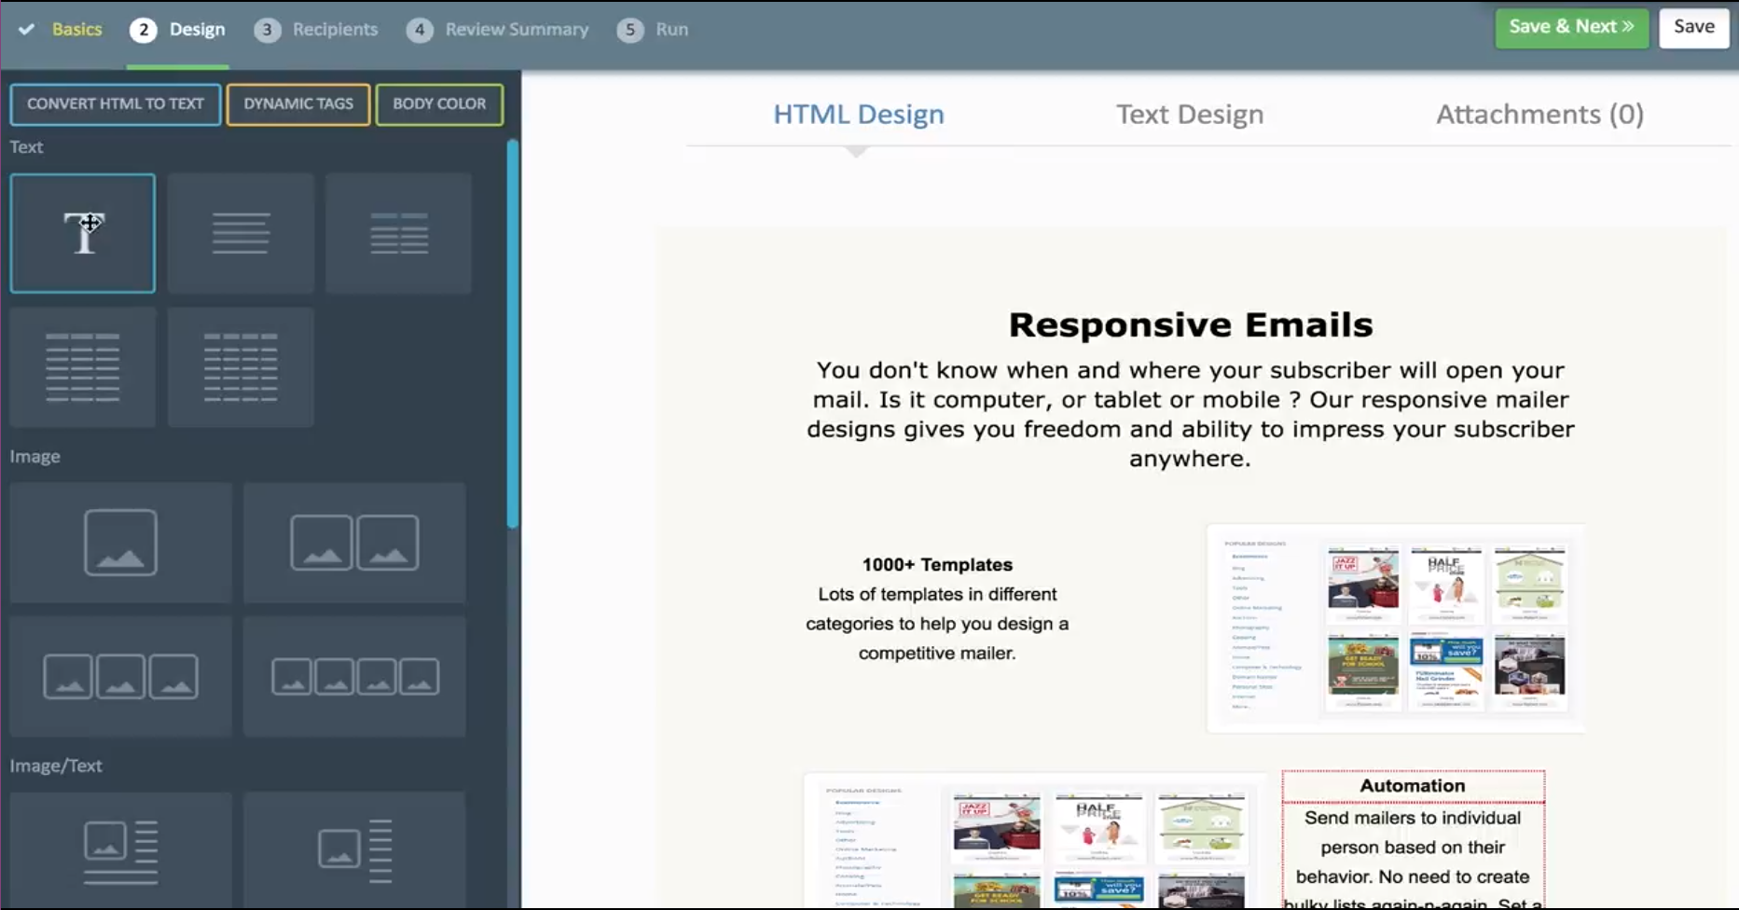Select the three-column text block
1739x910 pixels.
pyautogui.click(x=83, y=367)
